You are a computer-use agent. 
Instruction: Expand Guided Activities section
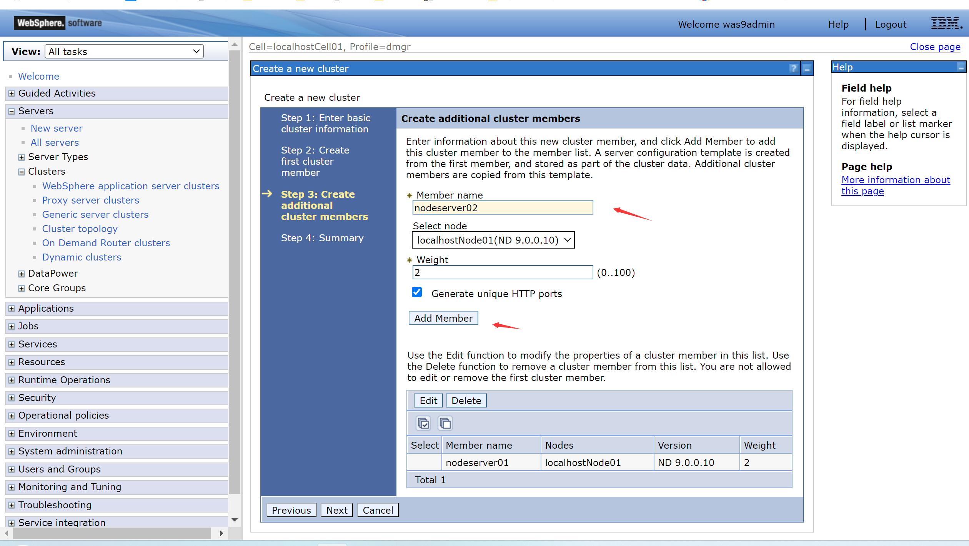12,94
